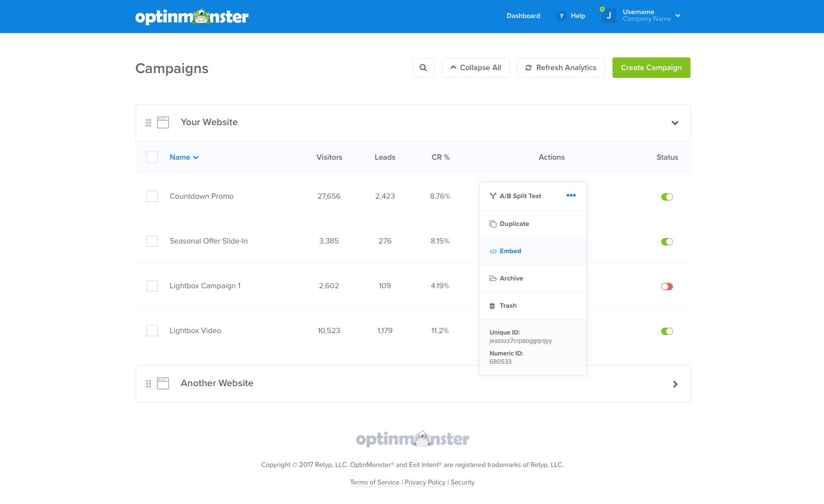This screenshot has width=824, height=504.
Task: Click the Username label in header
Action: tap(638, 12)
